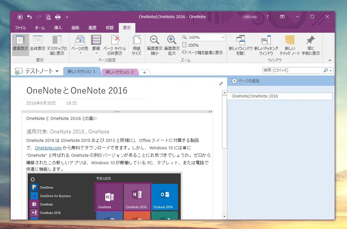Toggle 標準表示 normal view

(x=20, y=45)
